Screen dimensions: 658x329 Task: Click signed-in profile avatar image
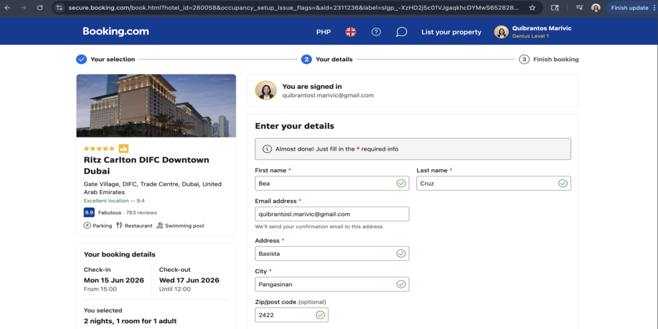266,90
